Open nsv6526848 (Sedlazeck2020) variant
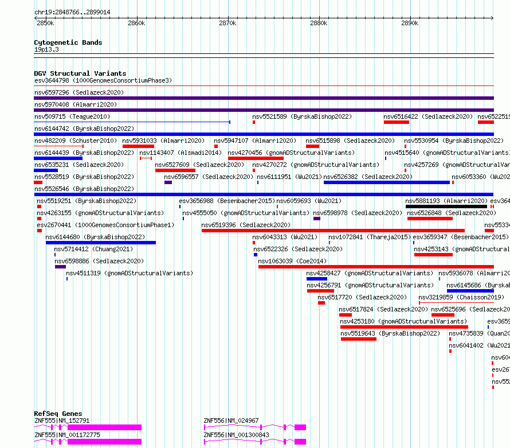510x448 pixels. (x=452, y=213)
